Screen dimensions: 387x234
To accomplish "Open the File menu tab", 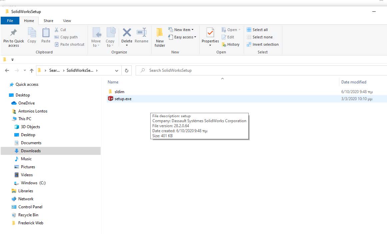I will click(x=10, y=21).
